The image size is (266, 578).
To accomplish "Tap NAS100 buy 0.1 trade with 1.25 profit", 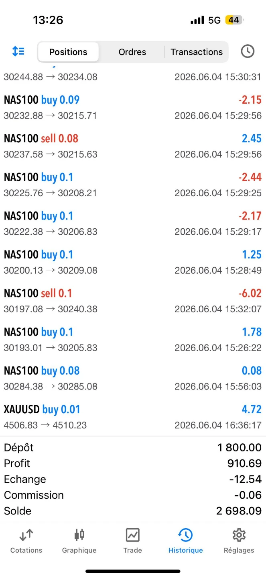I will [133, 262].
